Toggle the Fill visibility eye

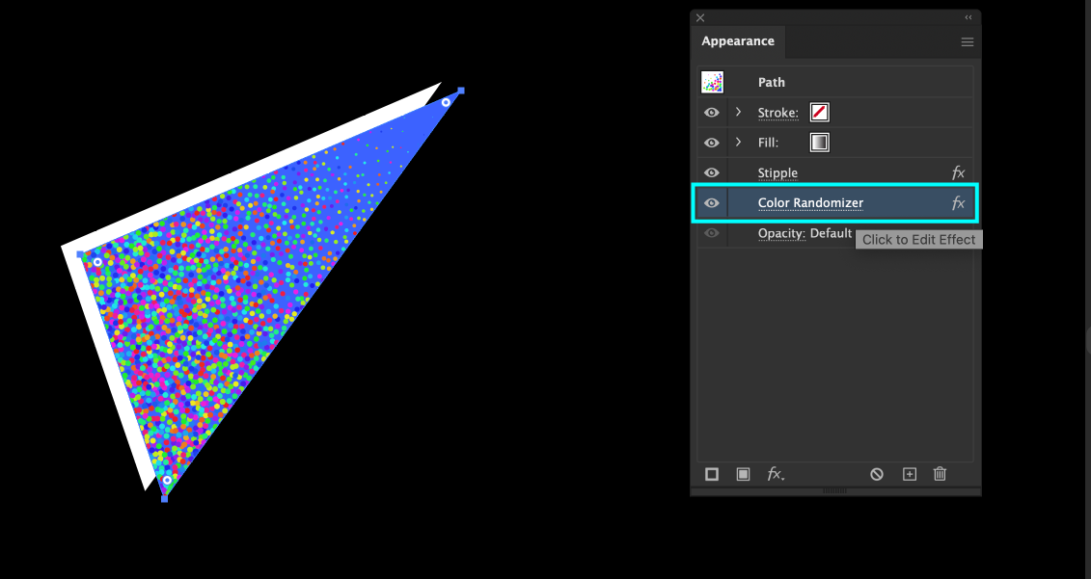pos(712,143)
